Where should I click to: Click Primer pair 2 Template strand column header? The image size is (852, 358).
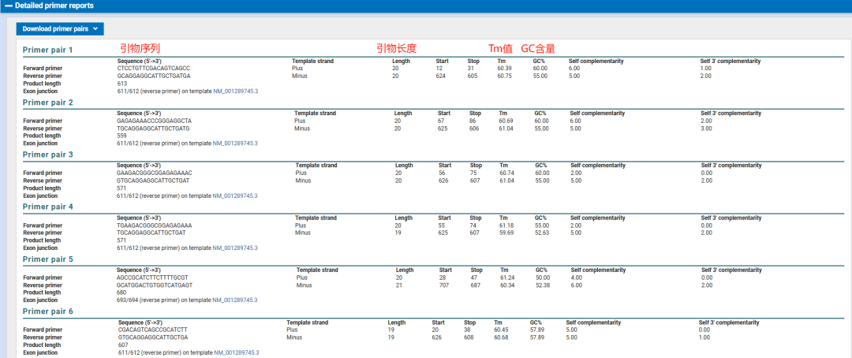[315, 114]
